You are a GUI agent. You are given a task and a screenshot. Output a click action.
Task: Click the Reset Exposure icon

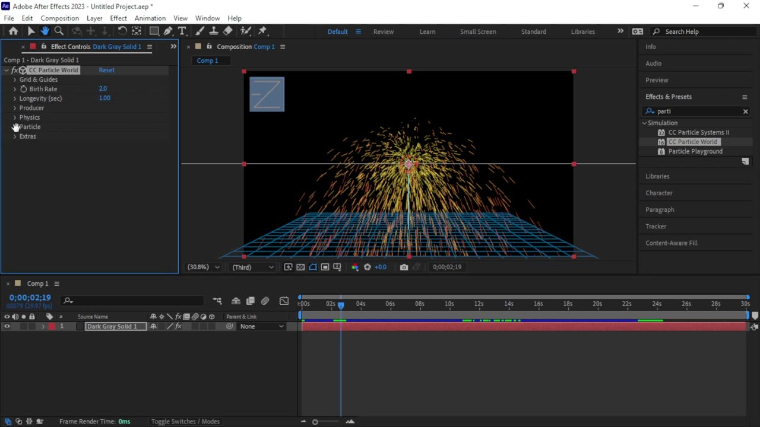point(367,267)
